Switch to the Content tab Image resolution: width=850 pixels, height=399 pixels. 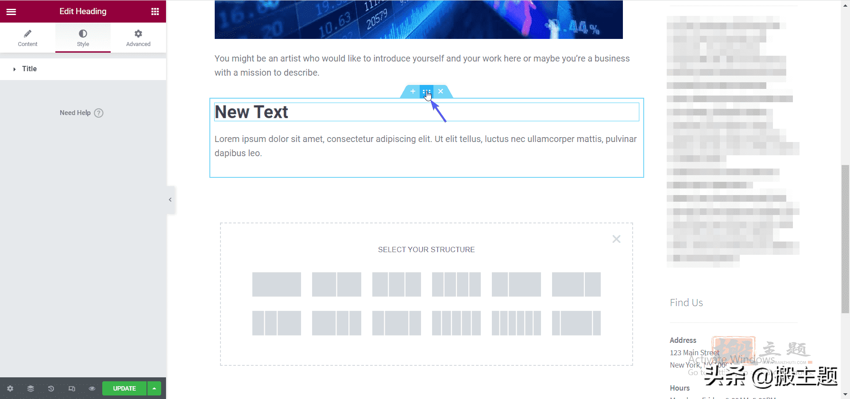click(x=27, y=38)
